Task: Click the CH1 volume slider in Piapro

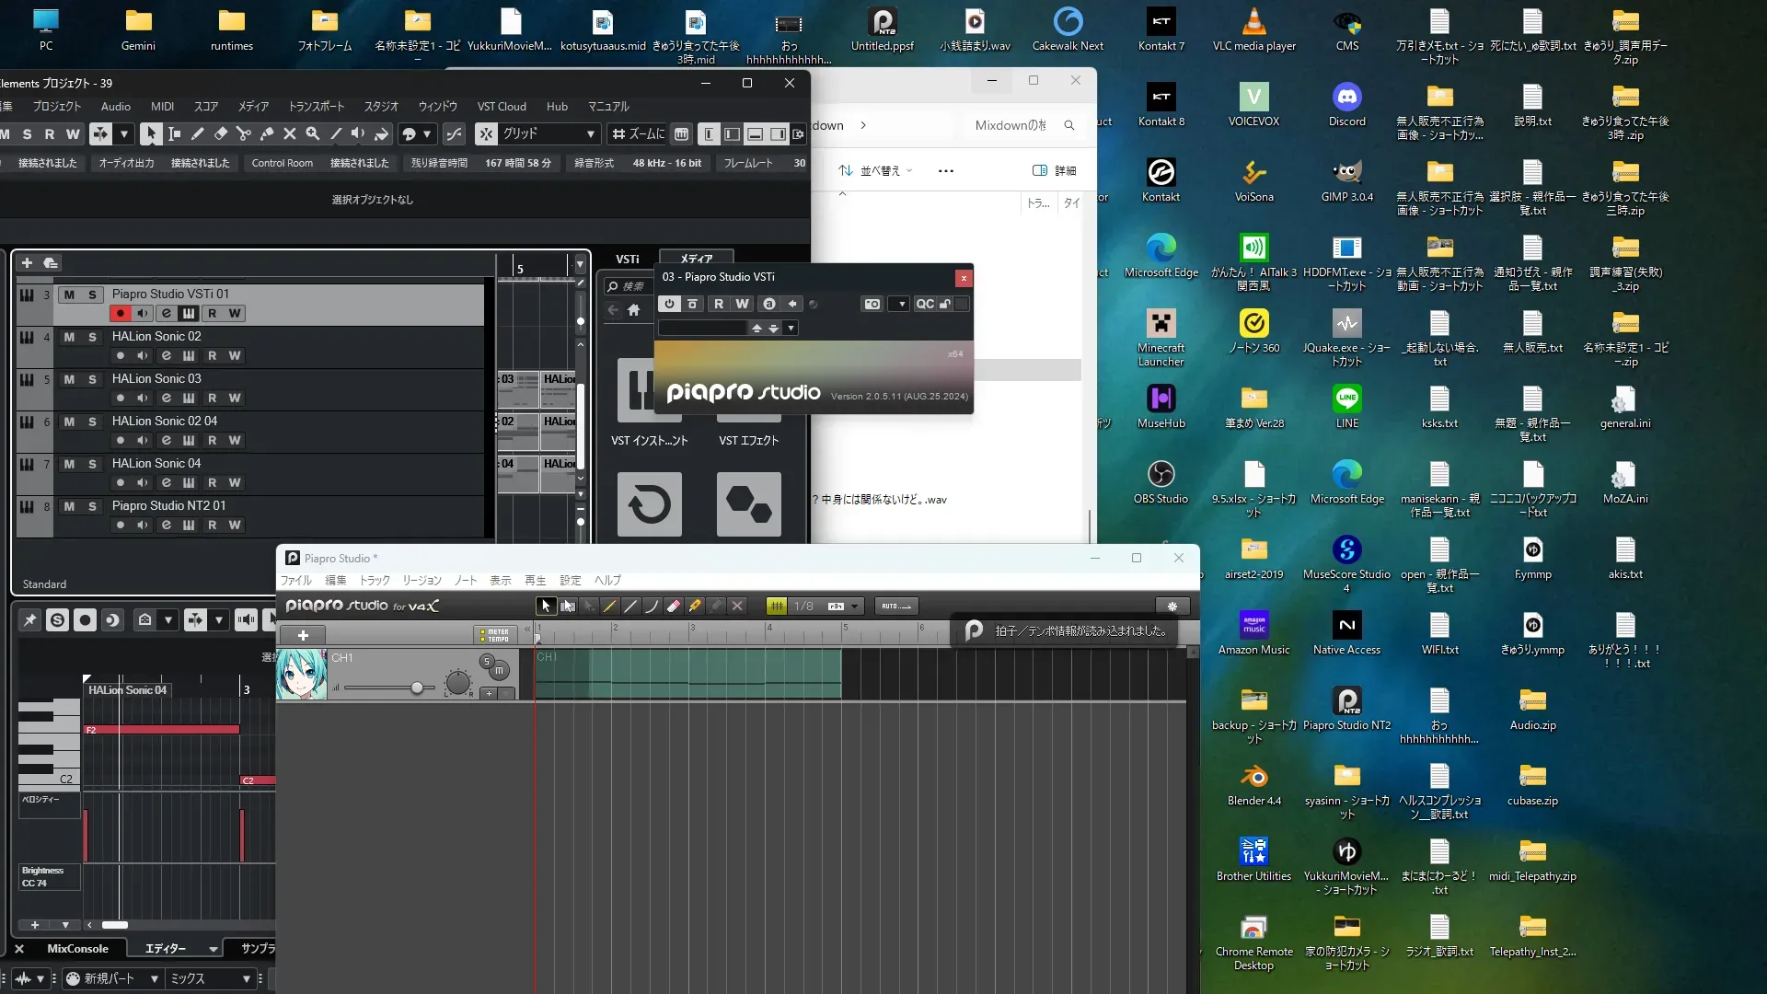Action: pos(417,688)
